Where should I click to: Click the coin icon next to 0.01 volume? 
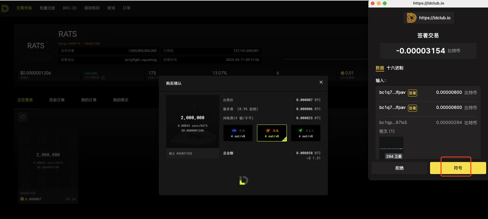pyautogui.click(x=342, y=73)
